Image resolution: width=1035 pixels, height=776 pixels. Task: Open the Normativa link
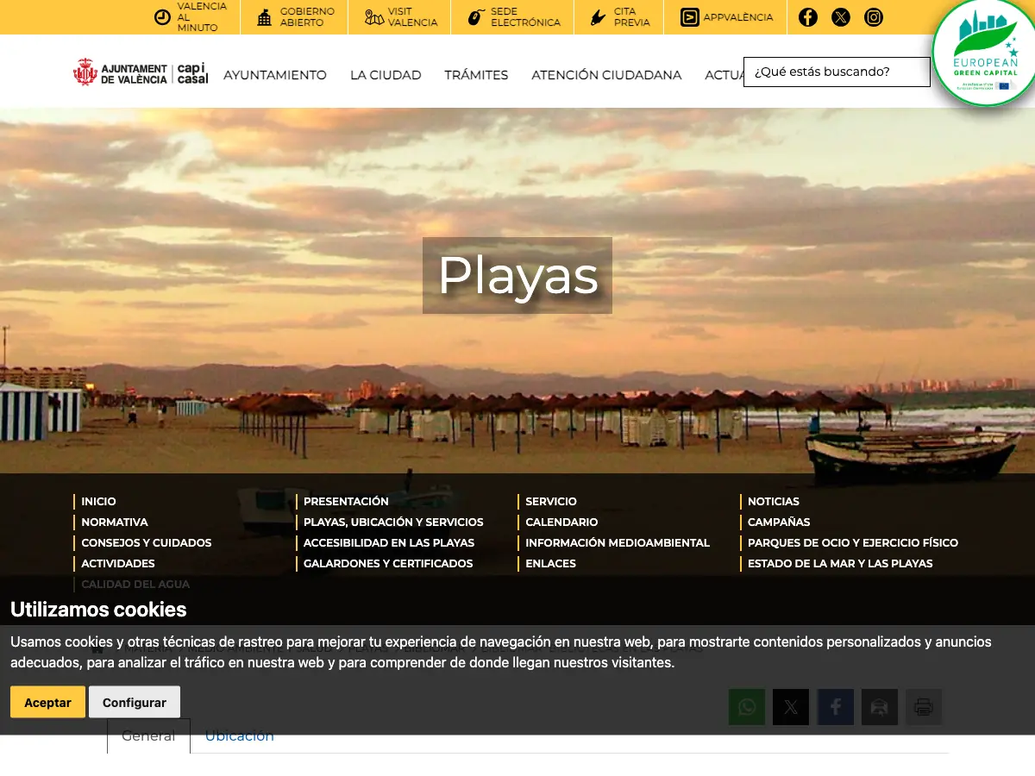[115, 522]
